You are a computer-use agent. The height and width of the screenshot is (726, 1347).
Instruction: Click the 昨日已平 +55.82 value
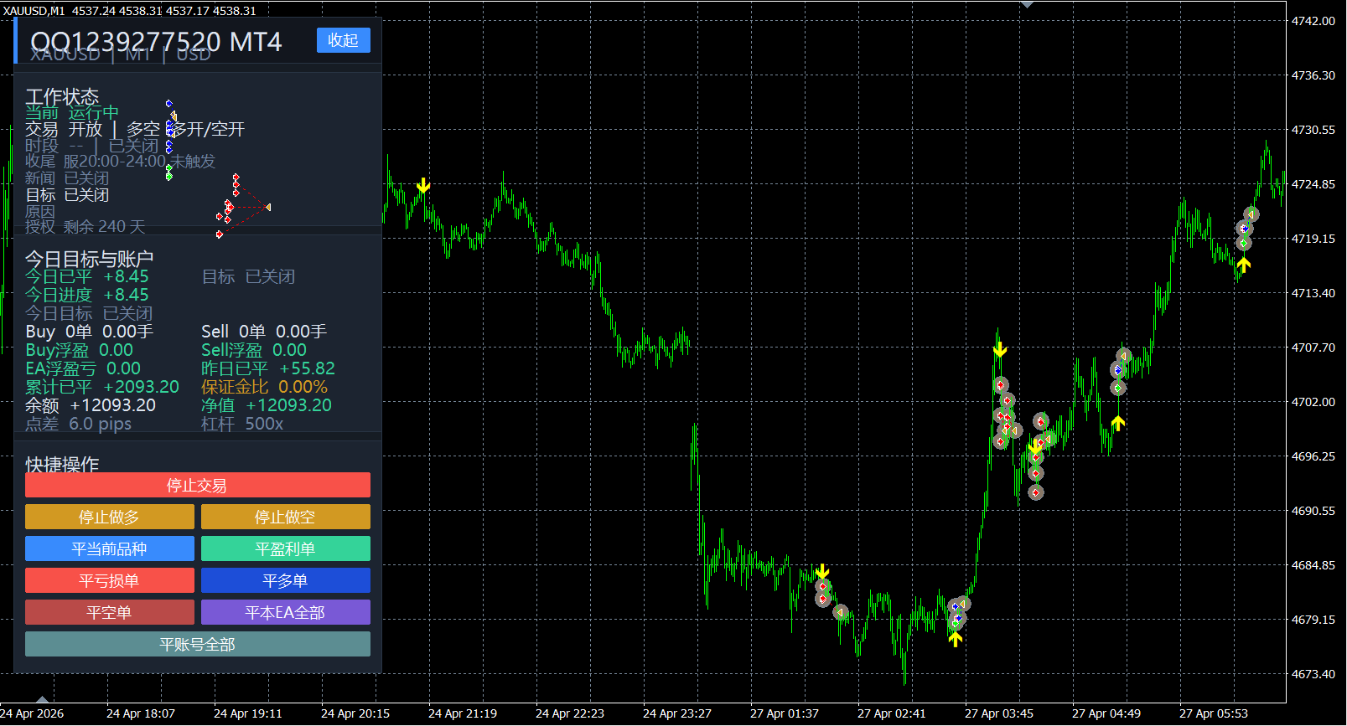coord(268,368)
